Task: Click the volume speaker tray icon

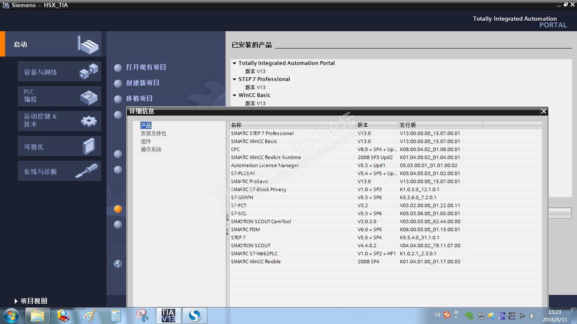Action: [532, 316]
